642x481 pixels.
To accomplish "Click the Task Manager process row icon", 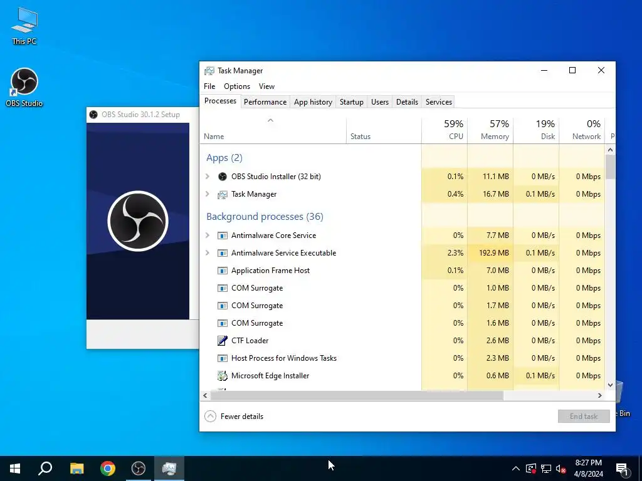I will 223,194.
